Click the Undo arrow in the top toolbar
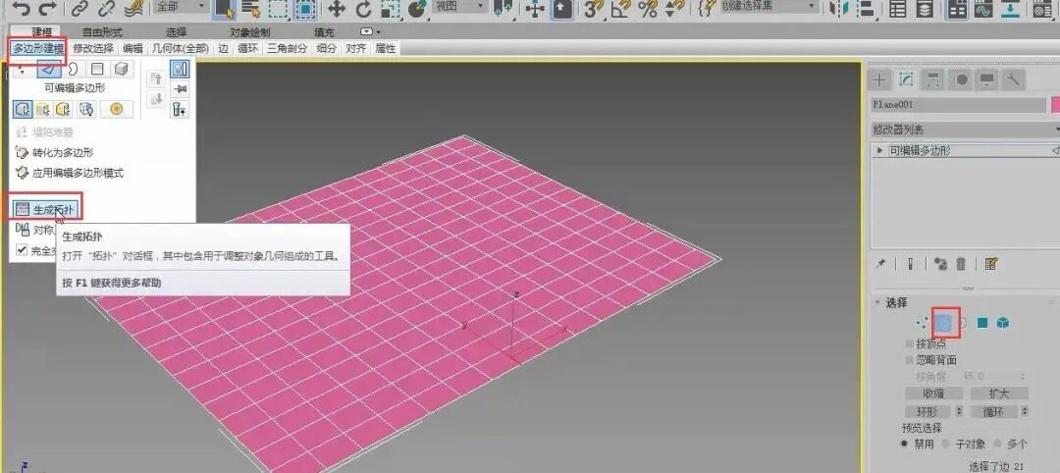This screenshot has height=473, width=1060. click(22, 8)
